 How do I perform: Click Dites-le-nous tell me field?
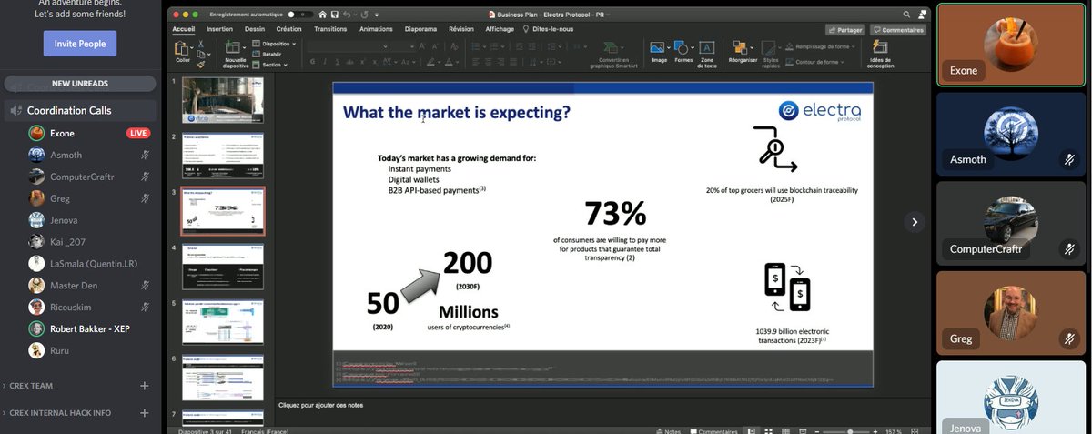pyautogui.click(x=549, y=29)
